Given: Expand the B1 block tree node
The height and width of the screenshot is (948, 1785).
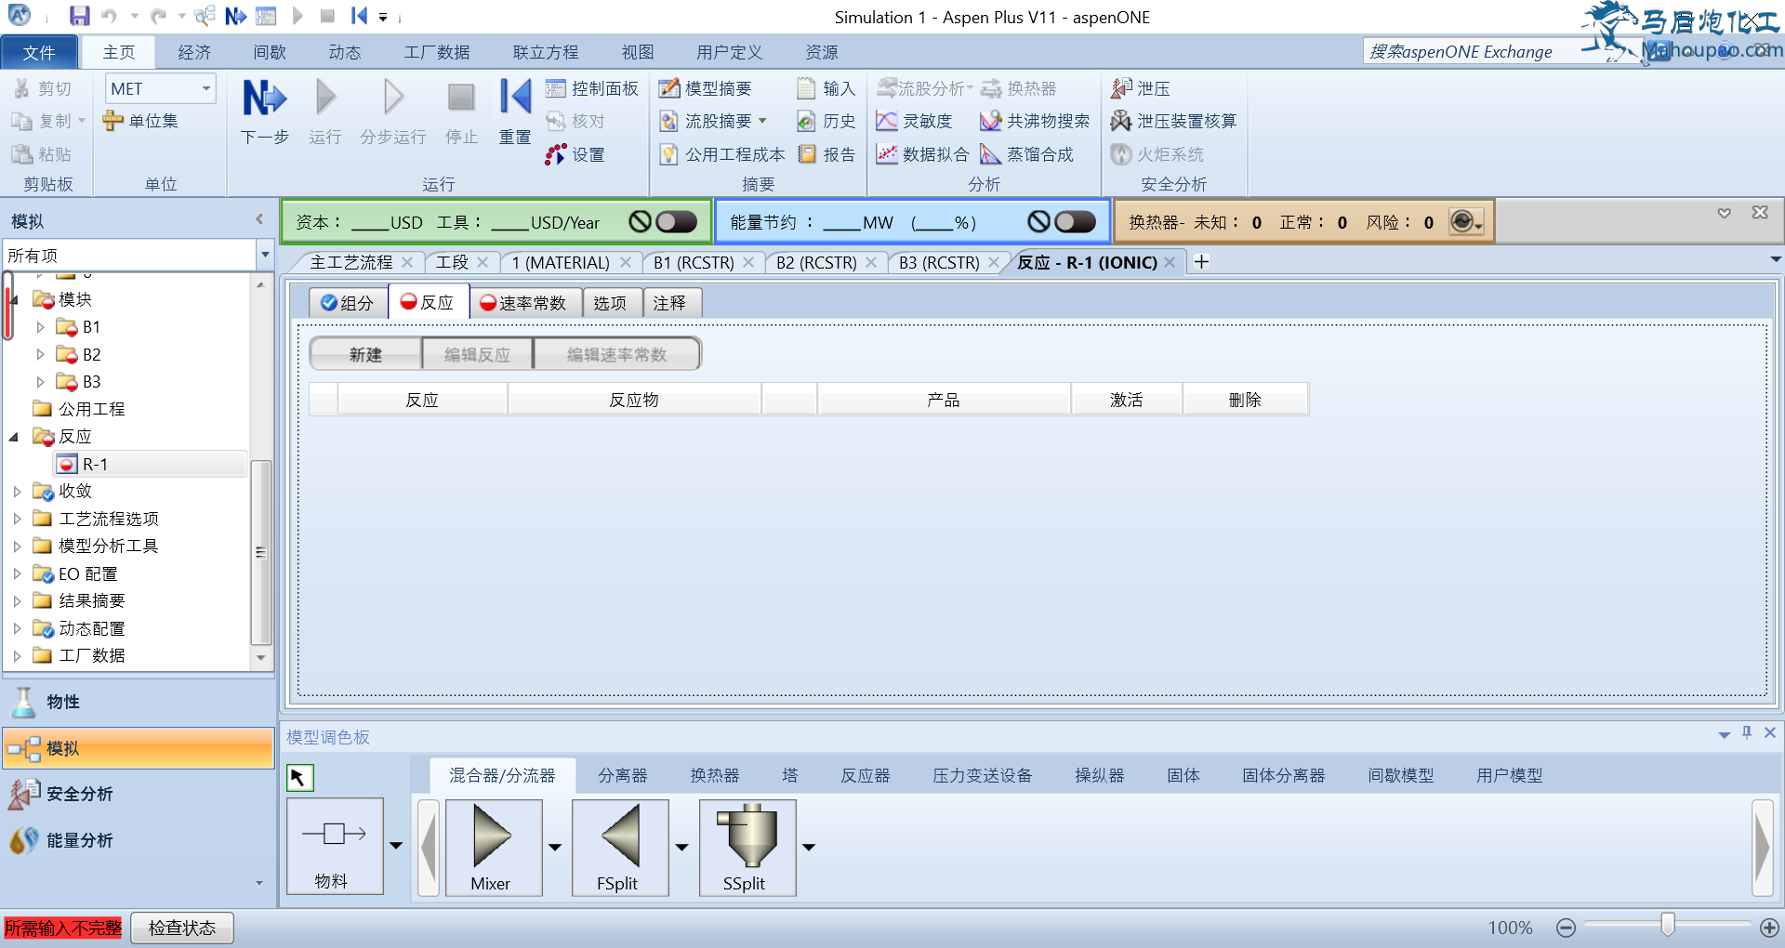Looking at the screenshot, I should pos(40,327).
